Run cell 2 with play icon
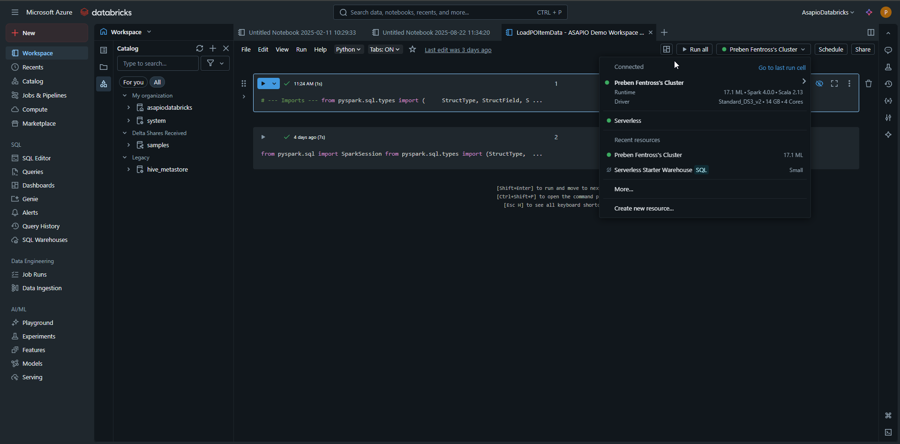The height and width of the screenshot is (444, 900). pos(263,137)
